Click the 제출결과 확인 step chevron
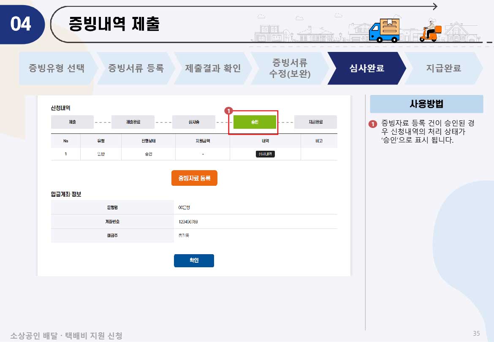This screenshot has width=494, height=342. [212, 68]
